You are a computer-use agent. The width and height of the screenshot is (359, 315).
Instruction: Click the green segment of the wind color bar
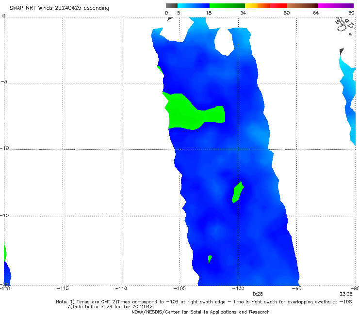coord(227,6)
